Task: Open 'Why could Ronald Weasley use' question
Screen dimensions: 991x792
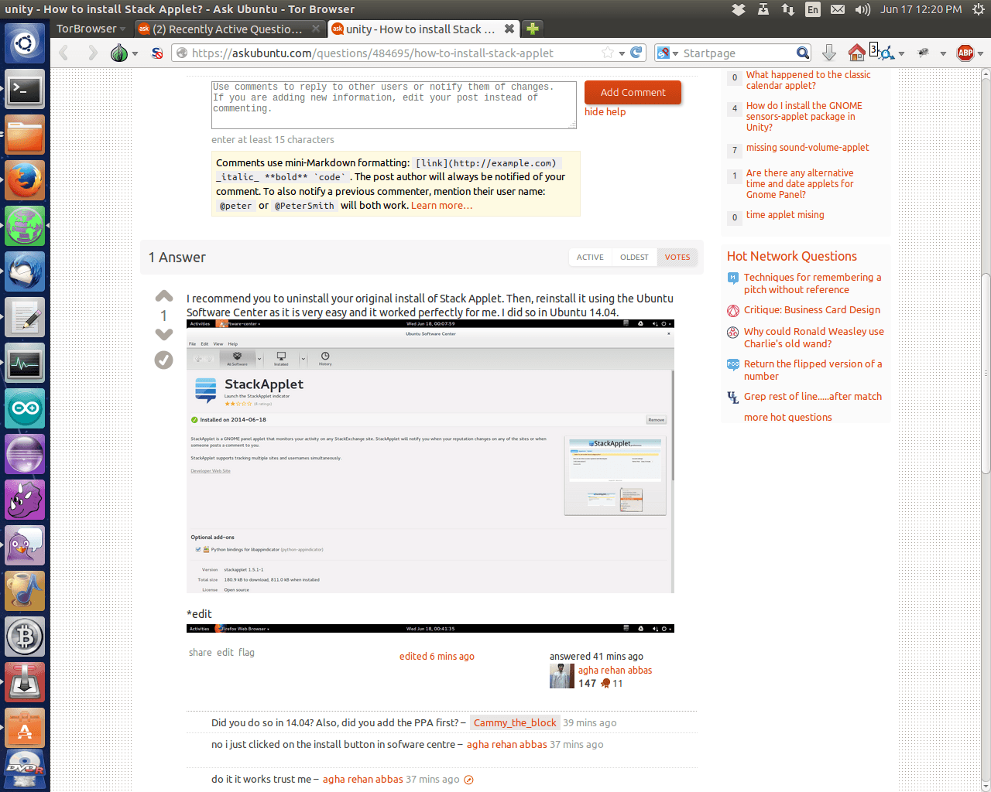Action: pos(814,337)
